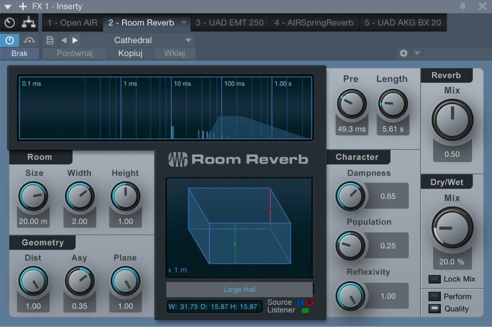Click the Porównaj compare button
This screenshot has height=327, width=492.
coord(75,54)
